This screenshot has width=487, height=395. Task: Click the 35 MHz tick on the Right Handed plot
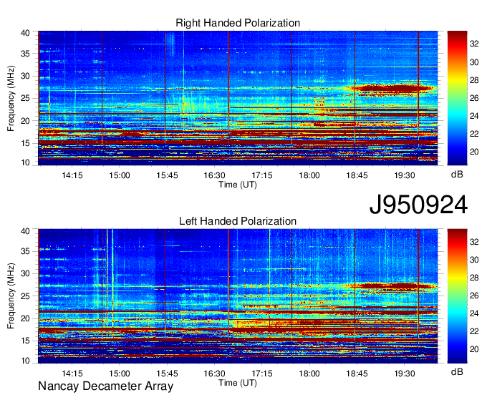tap(26, 54)
